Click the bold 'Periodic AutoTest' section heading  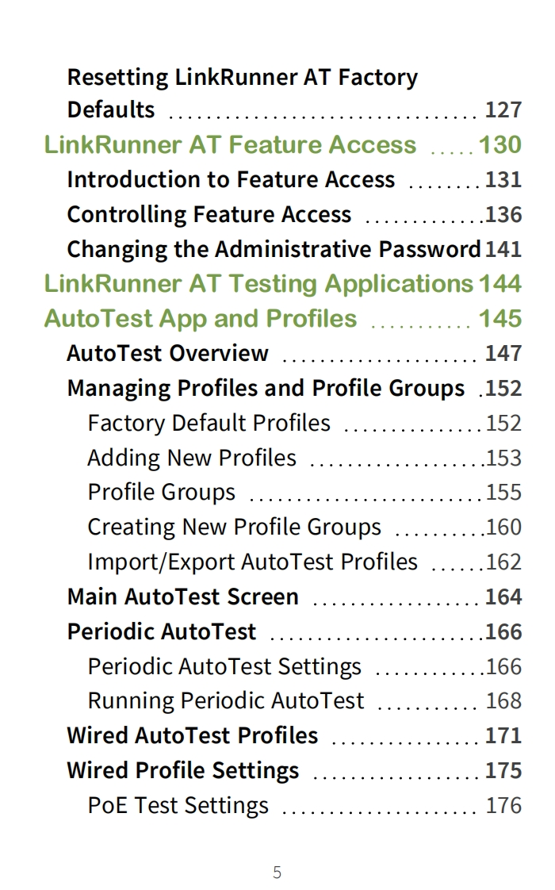tap(161, 631)
